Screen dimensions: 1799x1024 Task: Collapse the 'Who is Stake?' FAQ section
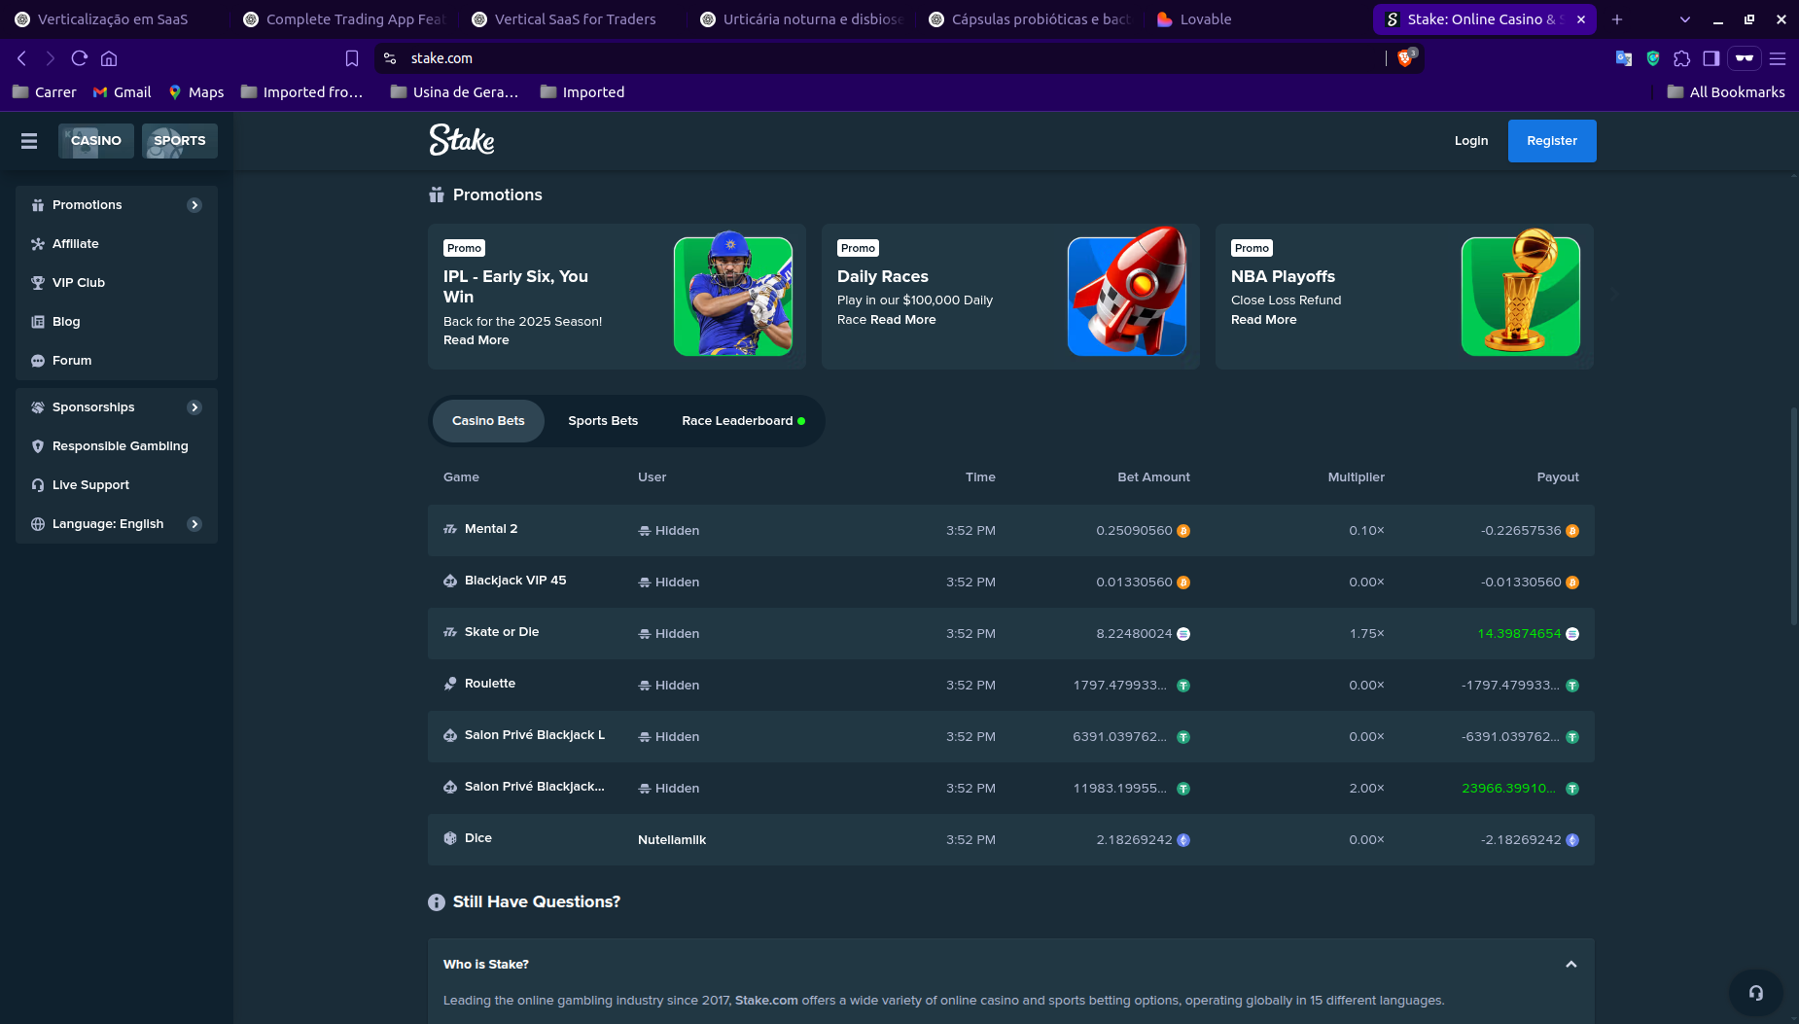coord(1570,965)
